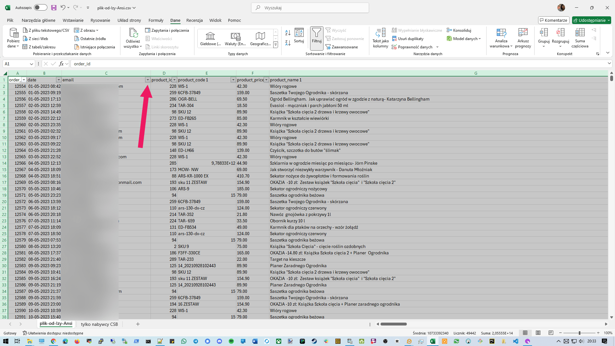Switch to Page Break Preview view
Screen dimensions: 615x346
point(551,333)
